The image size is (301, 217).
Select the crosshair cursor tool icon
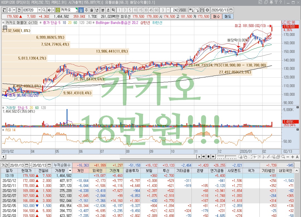click(255, 157)
